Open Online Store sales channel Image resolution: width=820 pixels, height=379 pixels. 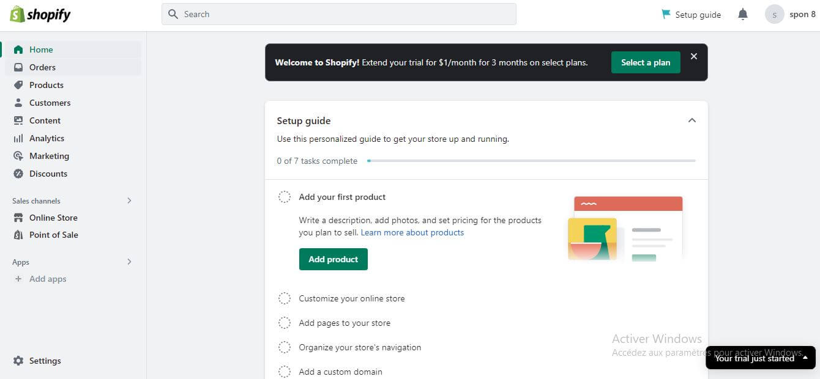click(x=53, y=218)
